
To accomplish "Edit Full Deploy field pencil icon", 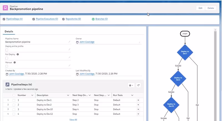I will pyautogui.click(x=69, y=57).
